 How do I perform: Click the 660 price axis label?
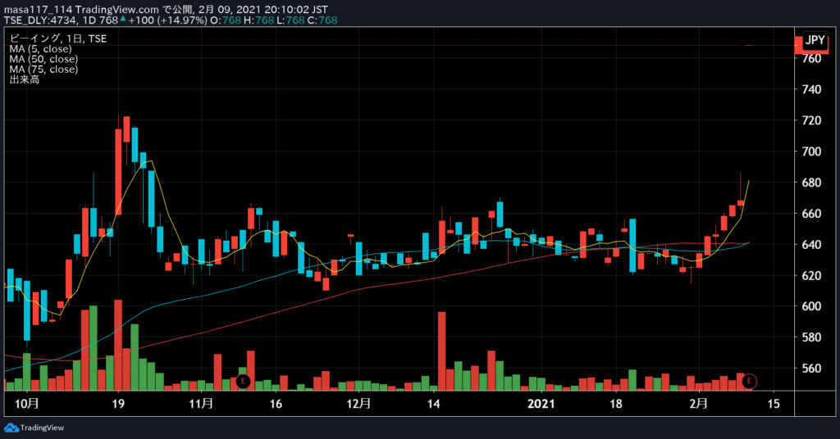click(x=811, y=213)
